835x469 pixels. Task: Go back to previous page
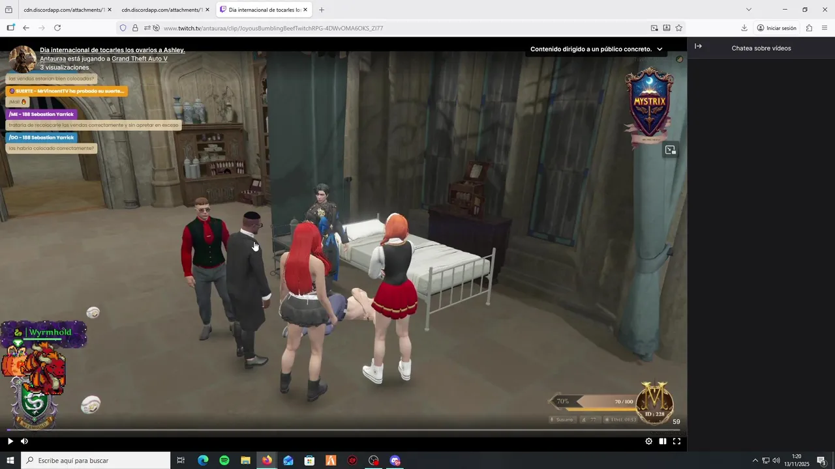coord(26,28)
